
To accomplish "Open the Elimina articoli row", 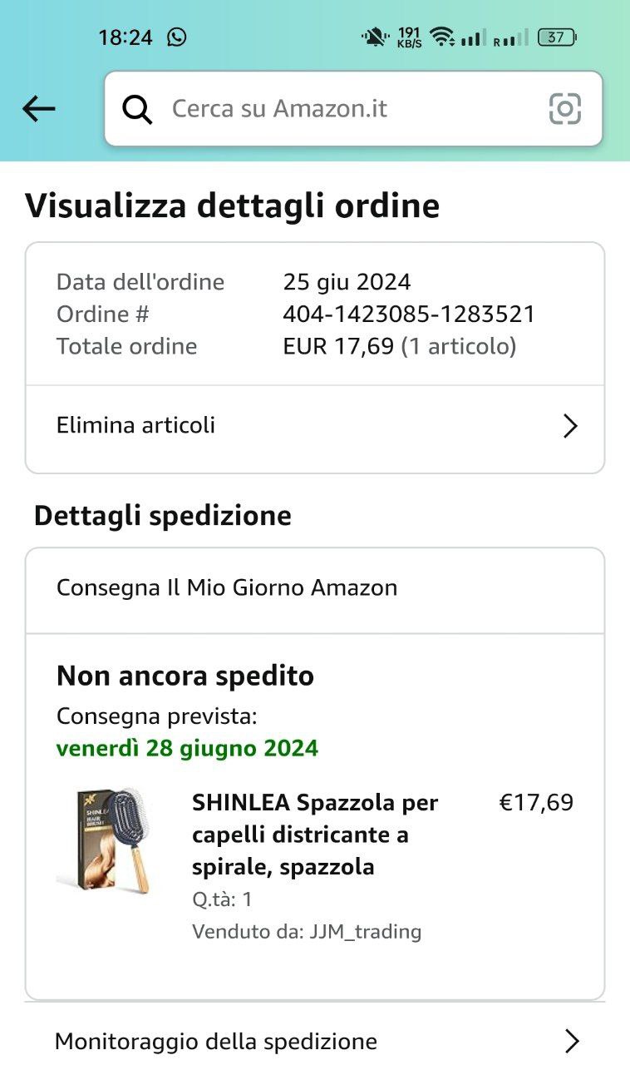I will coord(315,426).
